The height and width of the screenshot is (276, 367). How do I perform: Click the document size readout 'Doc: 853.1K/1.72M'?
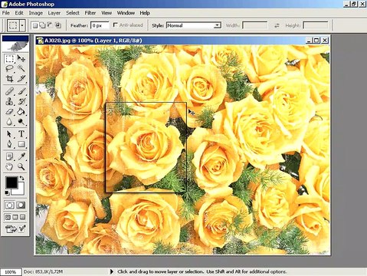44,271
